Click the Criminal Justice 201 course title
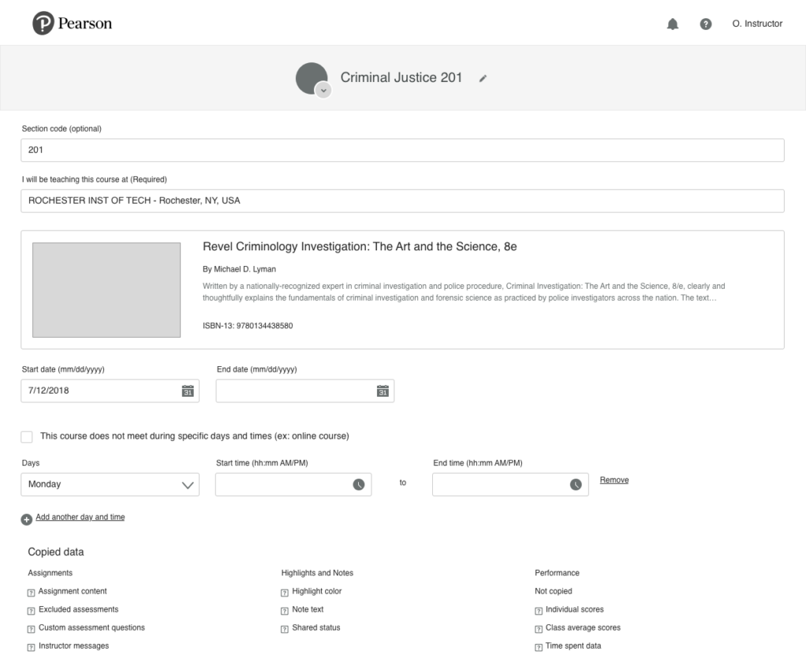806x666 pixels. (401, 78)
